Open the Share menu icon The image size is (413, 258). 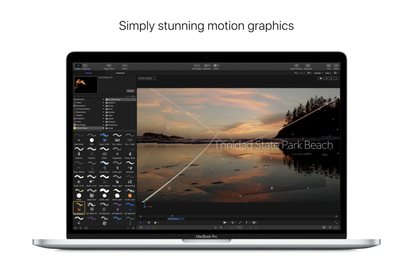(336, 66)
